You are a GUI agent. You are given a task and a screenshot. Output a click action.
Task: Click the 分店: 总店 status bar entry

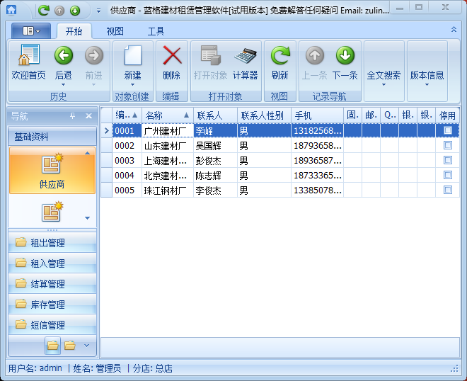click(153, 368)
